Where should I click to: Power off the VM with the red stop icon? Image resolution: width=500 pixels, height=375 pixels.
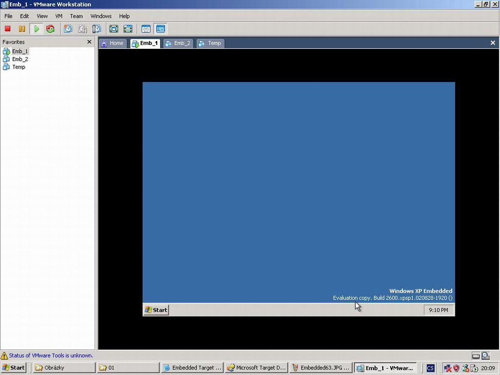8,29
